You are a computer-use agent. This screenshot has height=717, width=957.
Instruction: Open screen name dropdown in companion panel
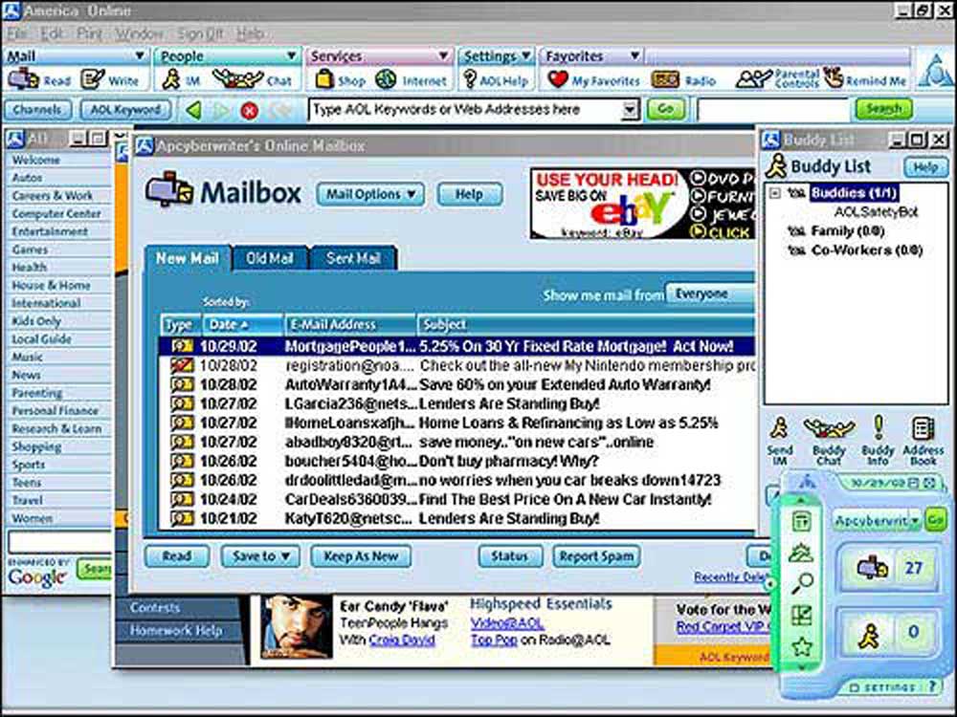(914, 521)
